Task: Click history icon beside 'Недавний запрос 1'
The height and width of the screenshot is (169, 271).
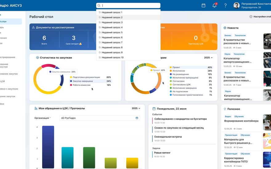Action: [x=99, y=12]
